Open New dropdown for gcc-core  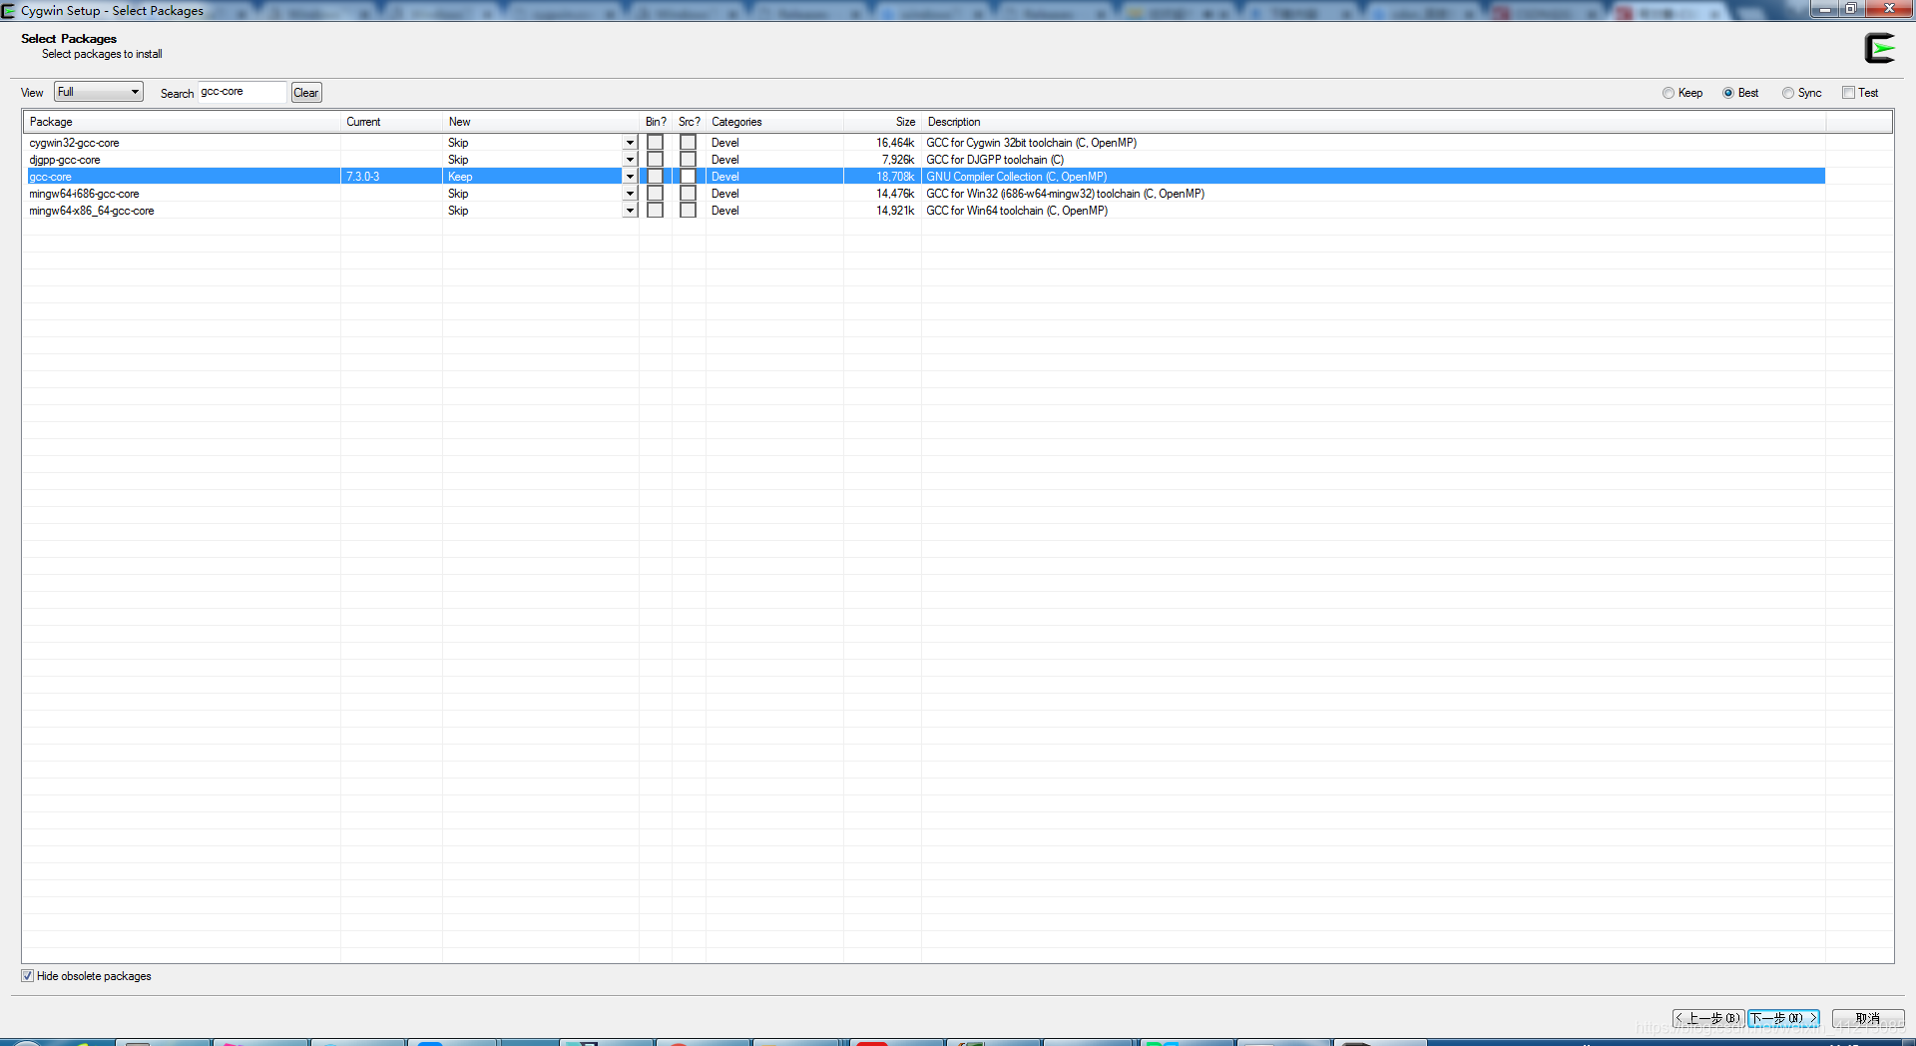[x=630, y=177]
